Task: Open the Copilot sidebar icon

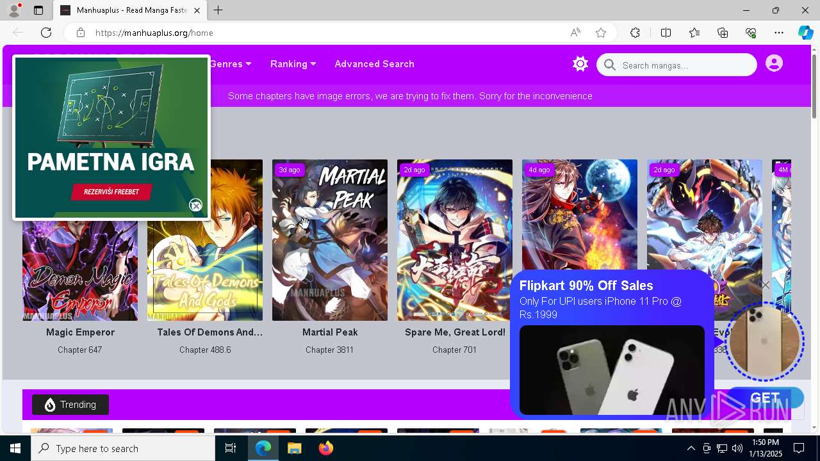Action: click(805, 33)
